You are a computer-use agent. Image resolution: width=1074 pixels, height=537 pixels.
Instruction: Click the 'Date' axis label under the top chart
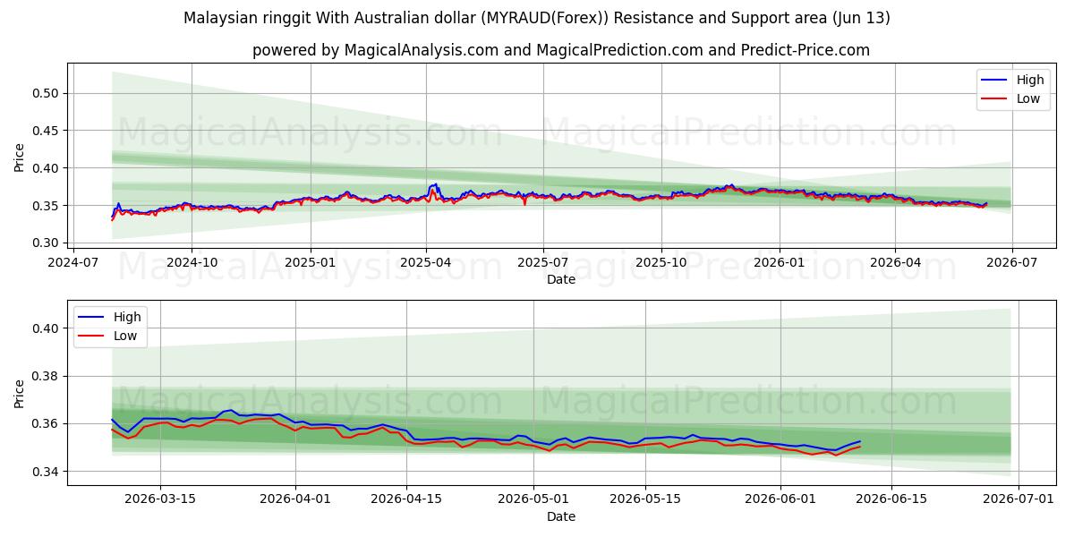tap(561, 279)
